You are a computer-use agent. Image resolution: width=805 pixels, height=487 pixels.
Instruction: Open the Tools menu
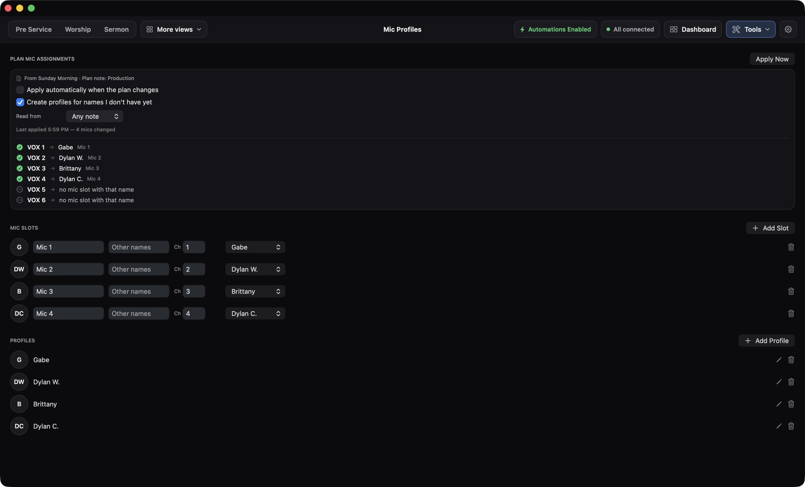751,29
